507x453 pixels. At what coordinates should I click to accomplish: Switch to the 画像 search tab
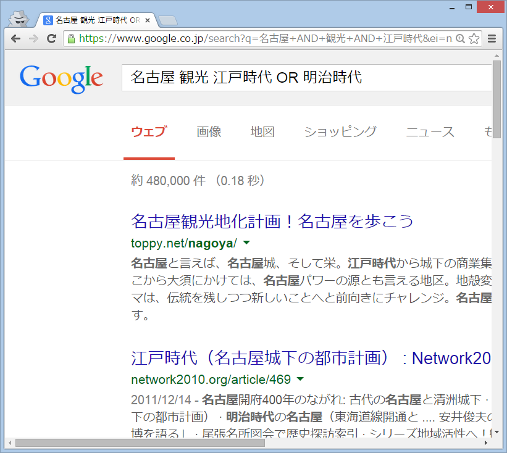click(209, 132)
